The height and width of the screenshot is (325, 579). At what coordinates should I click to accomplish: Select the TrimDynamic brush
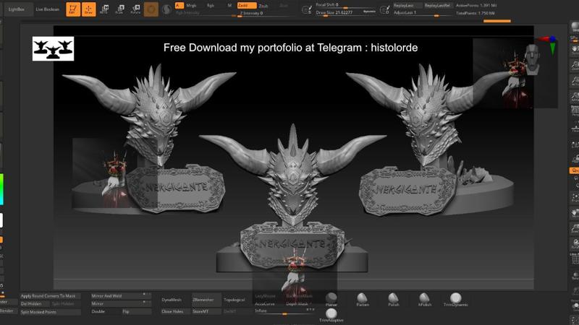(456, 299)
